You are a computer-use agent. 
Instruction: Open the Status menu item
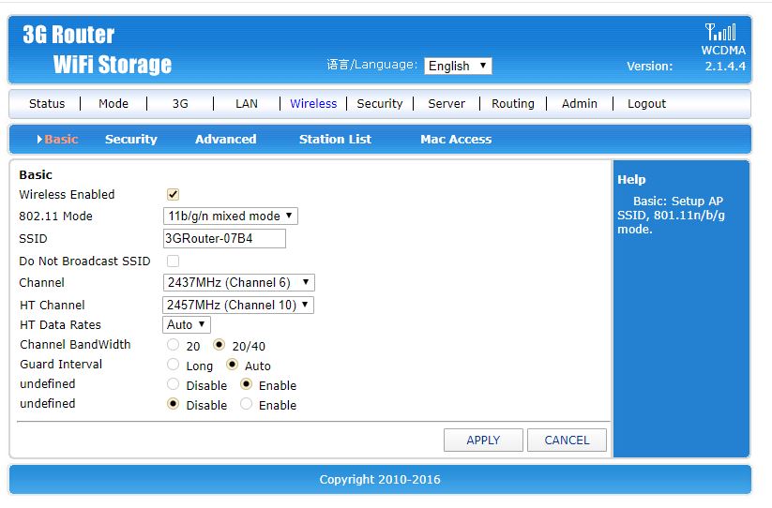[x=47, y=104]
